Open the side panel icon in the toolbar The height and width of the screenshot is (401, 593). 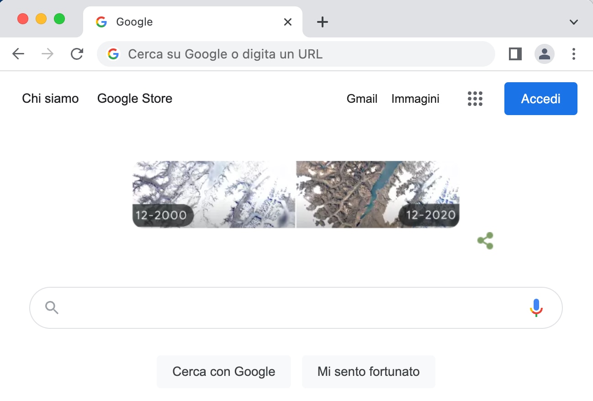515,54
